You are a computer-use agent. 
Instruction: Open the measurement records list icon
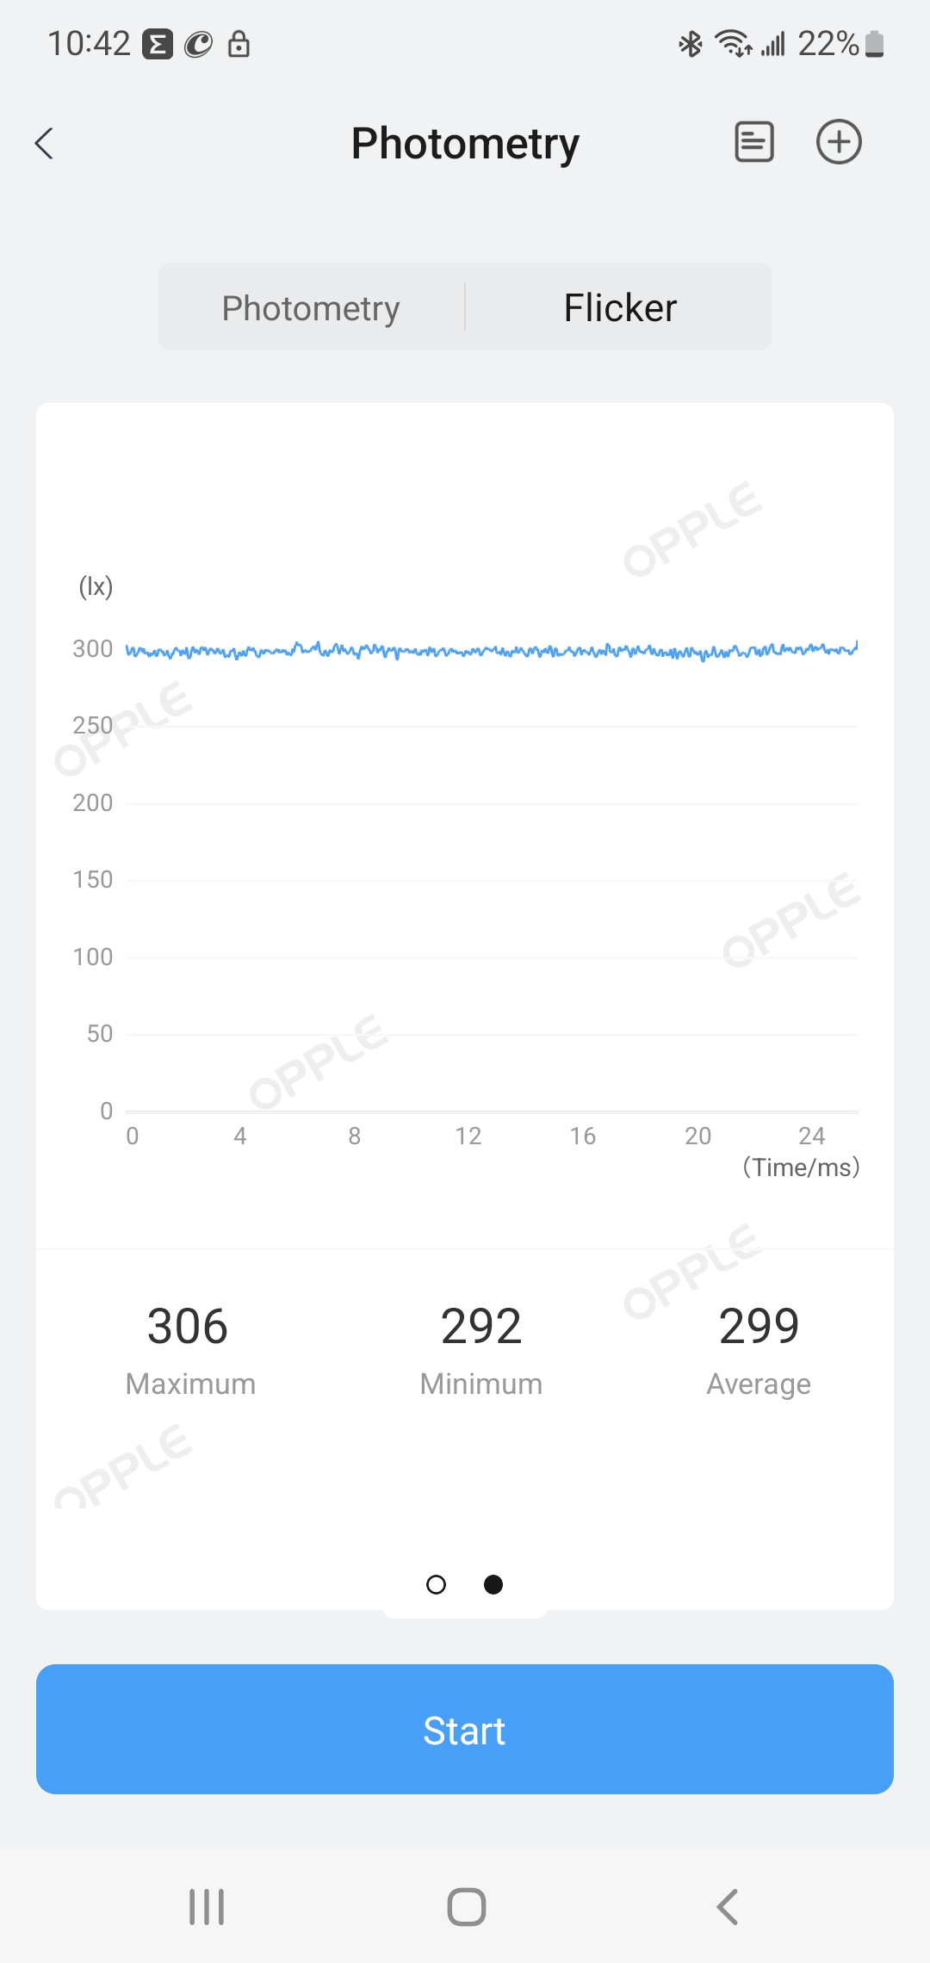pos(753,142)
